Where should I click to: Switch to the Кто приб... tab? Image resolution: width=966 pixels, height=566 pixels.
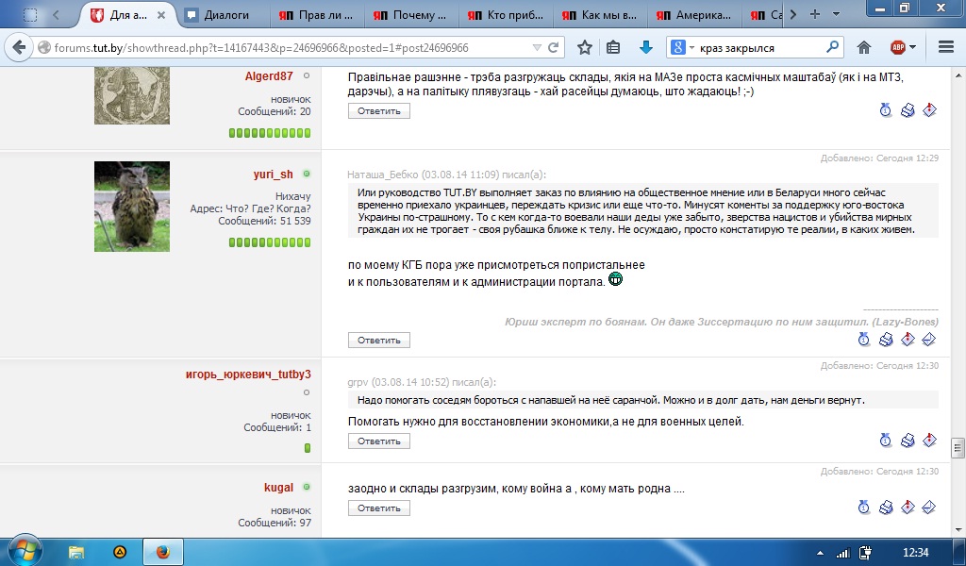click(x=507, y=15)
